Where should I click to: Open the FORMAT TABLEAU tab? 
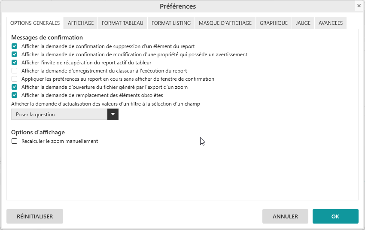point(122,23)
